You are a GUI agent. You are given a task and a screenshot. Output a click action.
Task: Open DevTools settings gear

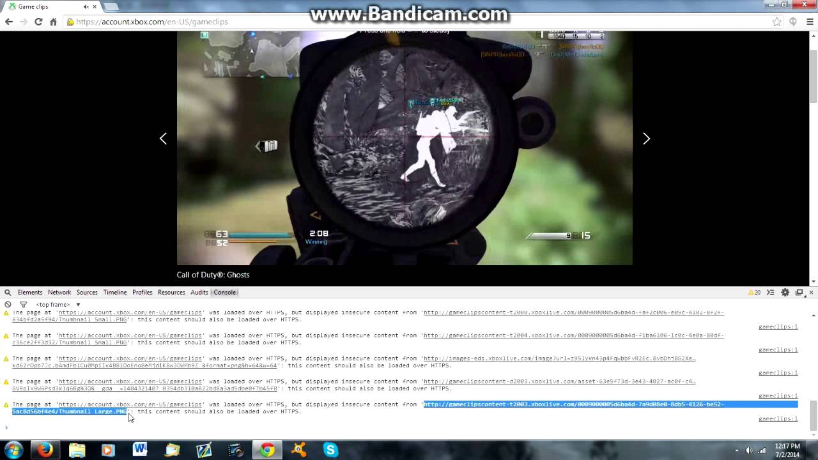click(x=785, y=293)
